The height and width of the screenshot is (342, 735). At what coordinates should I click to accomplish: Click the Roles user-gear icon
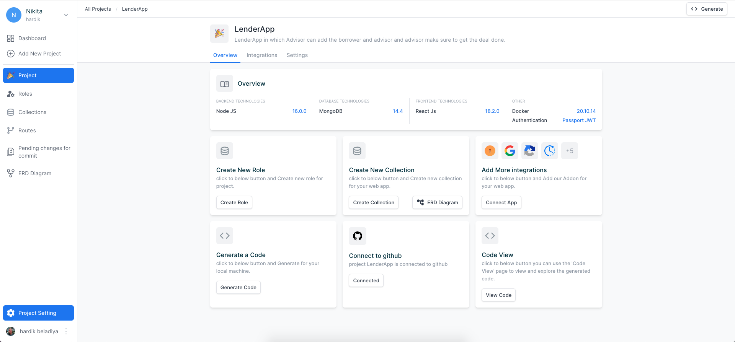tap(11, 94)
